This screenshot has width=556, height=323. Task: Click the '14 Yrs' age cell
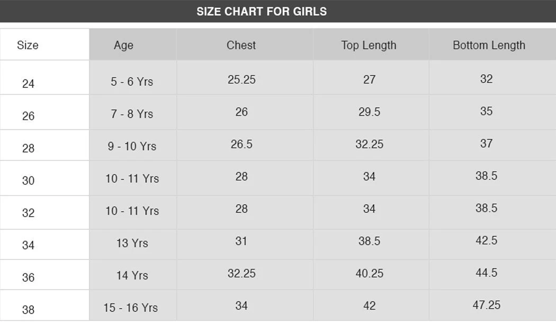132,275
